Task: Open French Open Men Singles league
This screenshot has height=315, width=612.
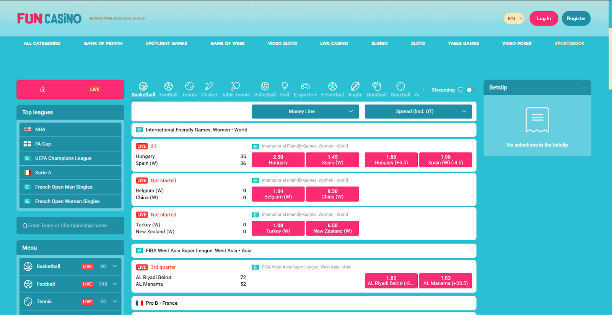Action: [70, 187]
